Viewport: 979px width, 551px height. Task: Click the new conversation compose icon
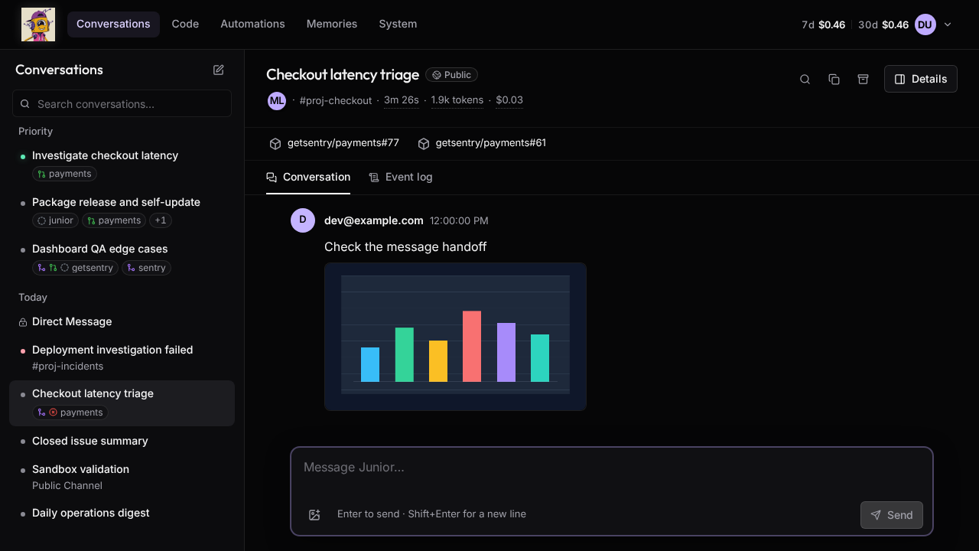[x=219, y=70]
